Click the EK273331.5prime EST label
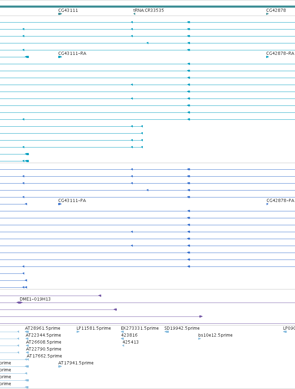 (x=140, y=328)
